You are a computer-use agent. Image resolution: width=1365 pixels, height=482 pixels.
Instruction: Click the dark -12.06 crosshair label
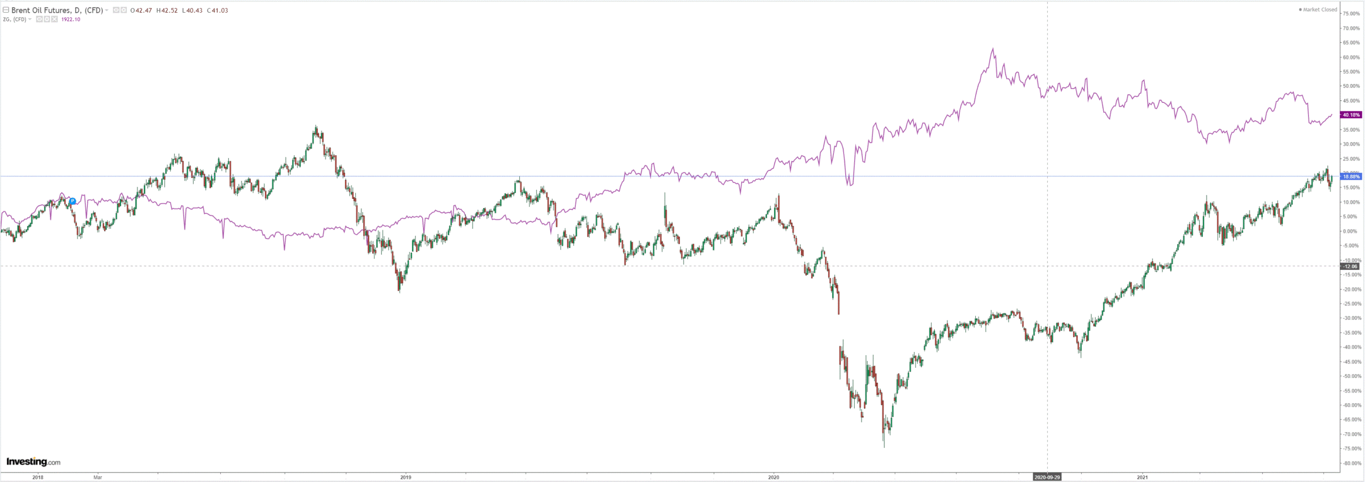point(1350,266)
